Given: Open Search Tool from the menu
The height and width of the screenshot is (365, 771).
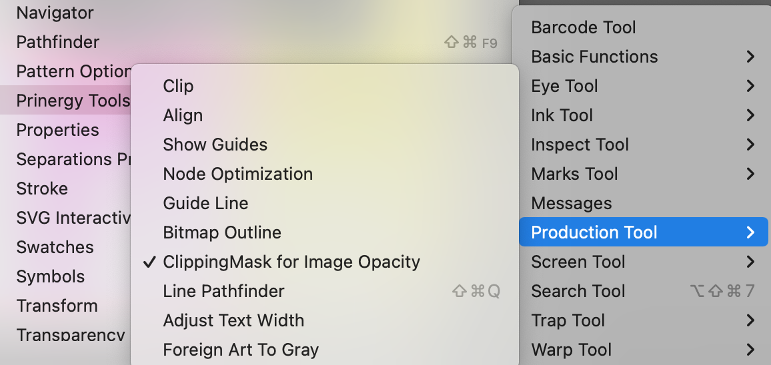Looking at the screenshot, I should click(578, 291).
